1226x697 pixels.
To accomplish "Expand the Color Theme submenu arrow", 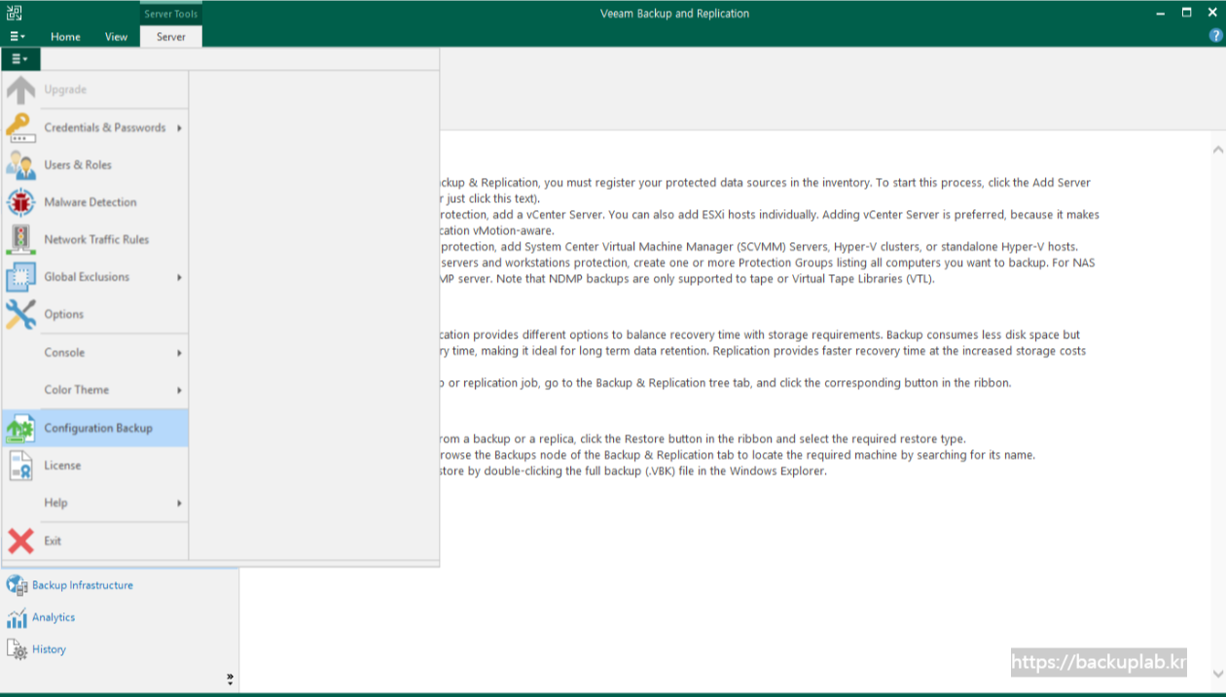I will coord(180,390).
